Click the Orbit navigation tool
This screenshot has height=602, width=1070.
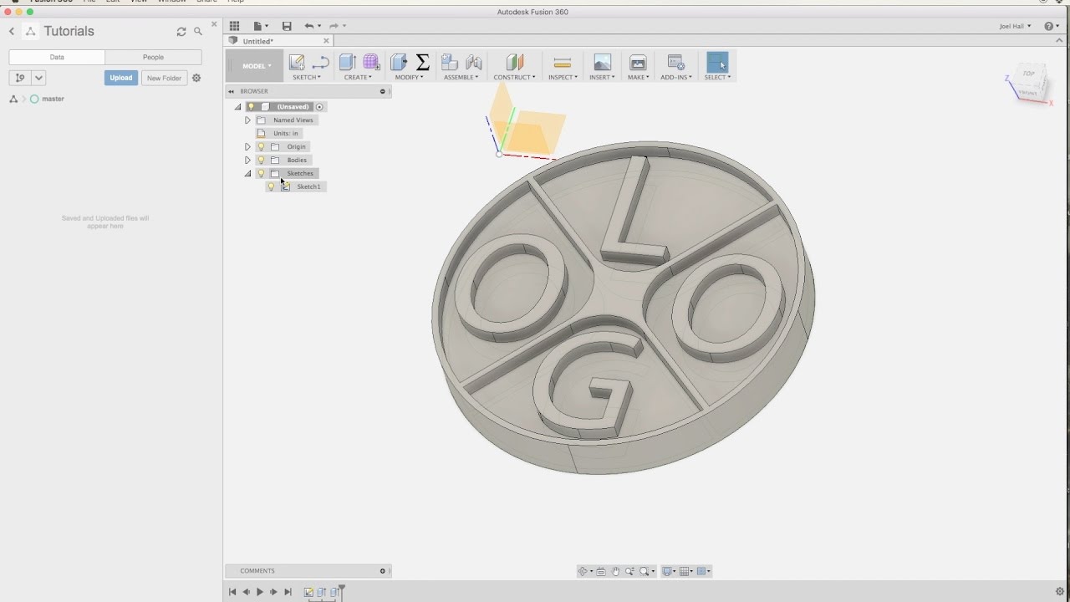point(583,571)
